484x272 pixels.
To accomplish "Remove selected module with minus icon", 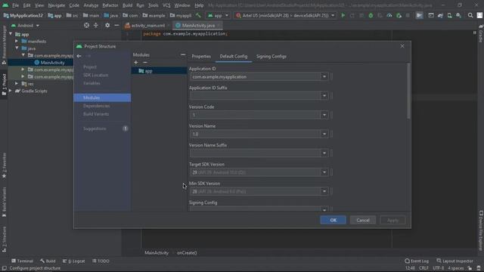I will pyautogui.click(x=145, y=62).
